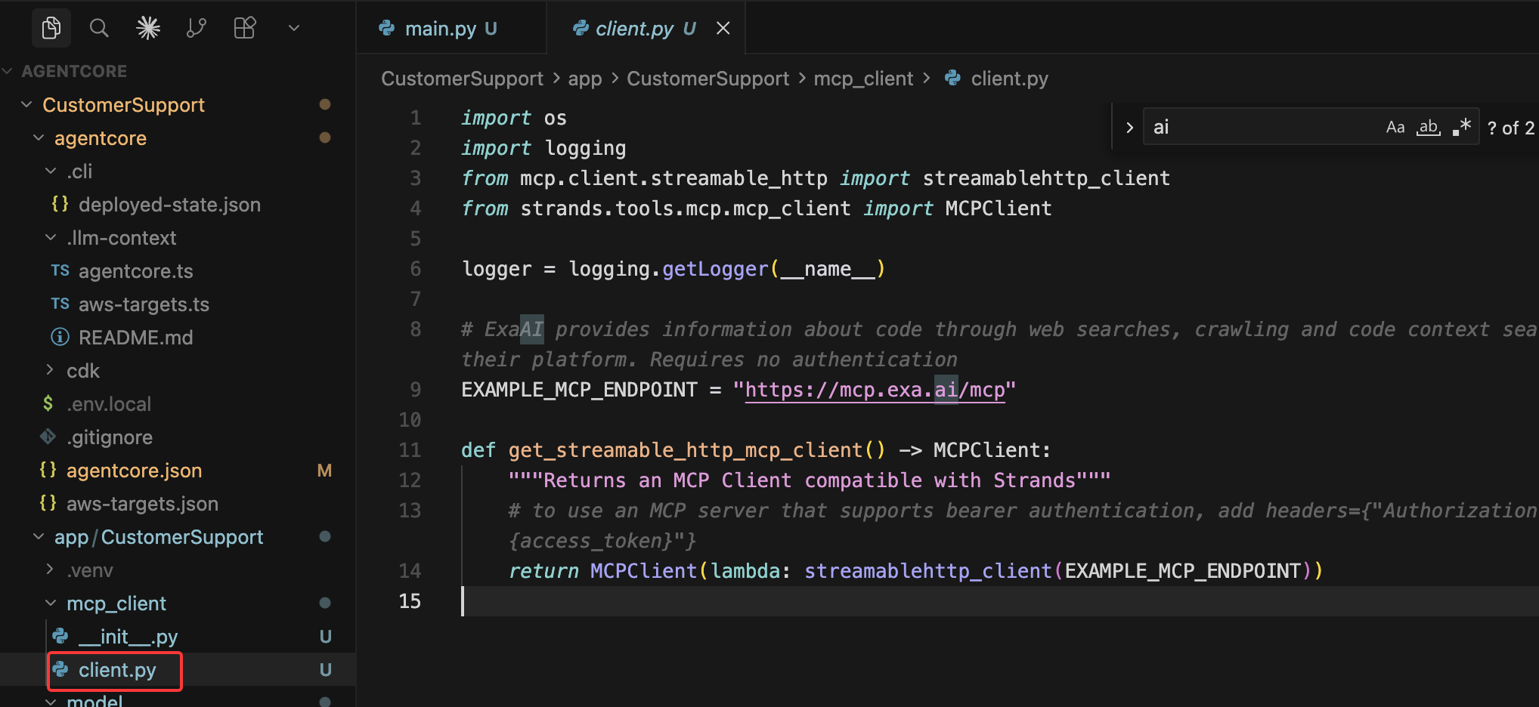This screenshot has width=1539, height=707.
Task: Open agentcore.json in the file tree
Action: [x=134, y=471]
